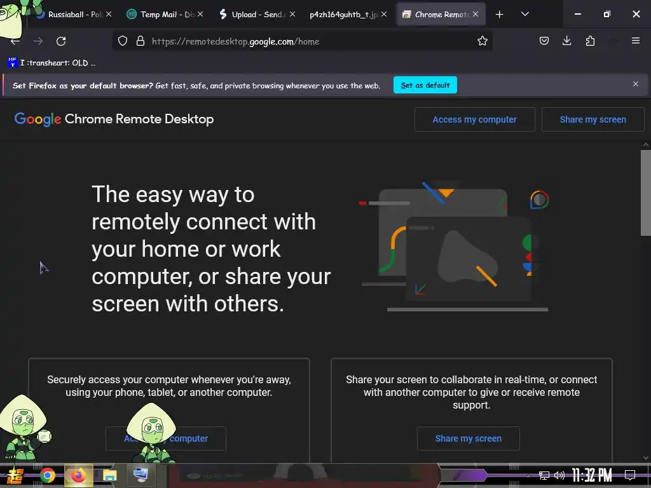Open the ':transheart: OLD' bookmark

(x=52, y=63)
